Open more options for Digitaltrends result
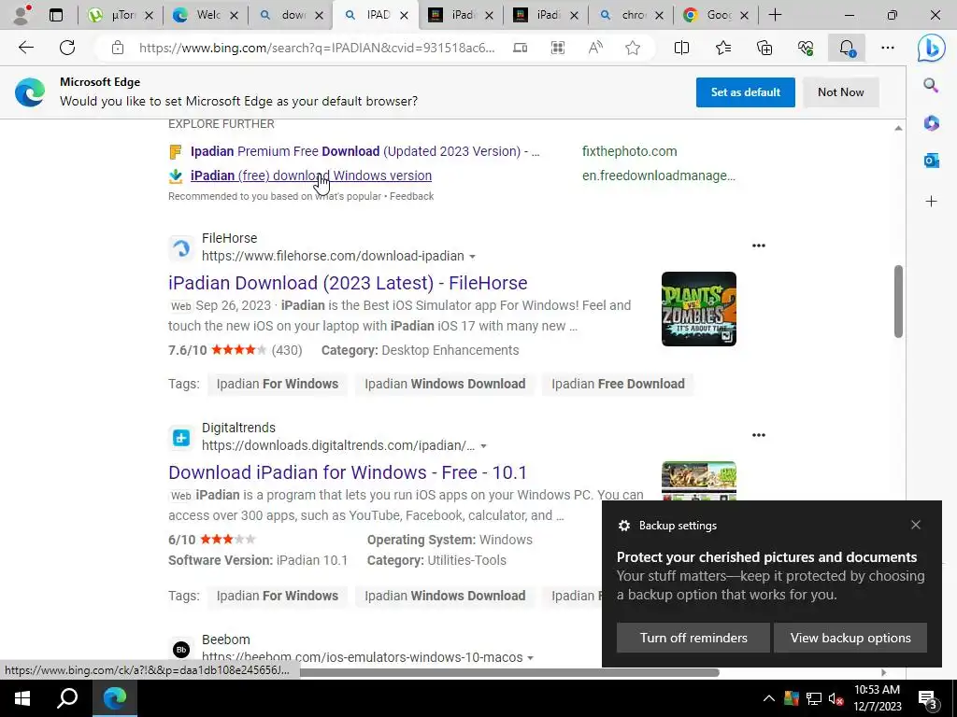The height and width of the screenshot is (717, 957). point(759,435)
